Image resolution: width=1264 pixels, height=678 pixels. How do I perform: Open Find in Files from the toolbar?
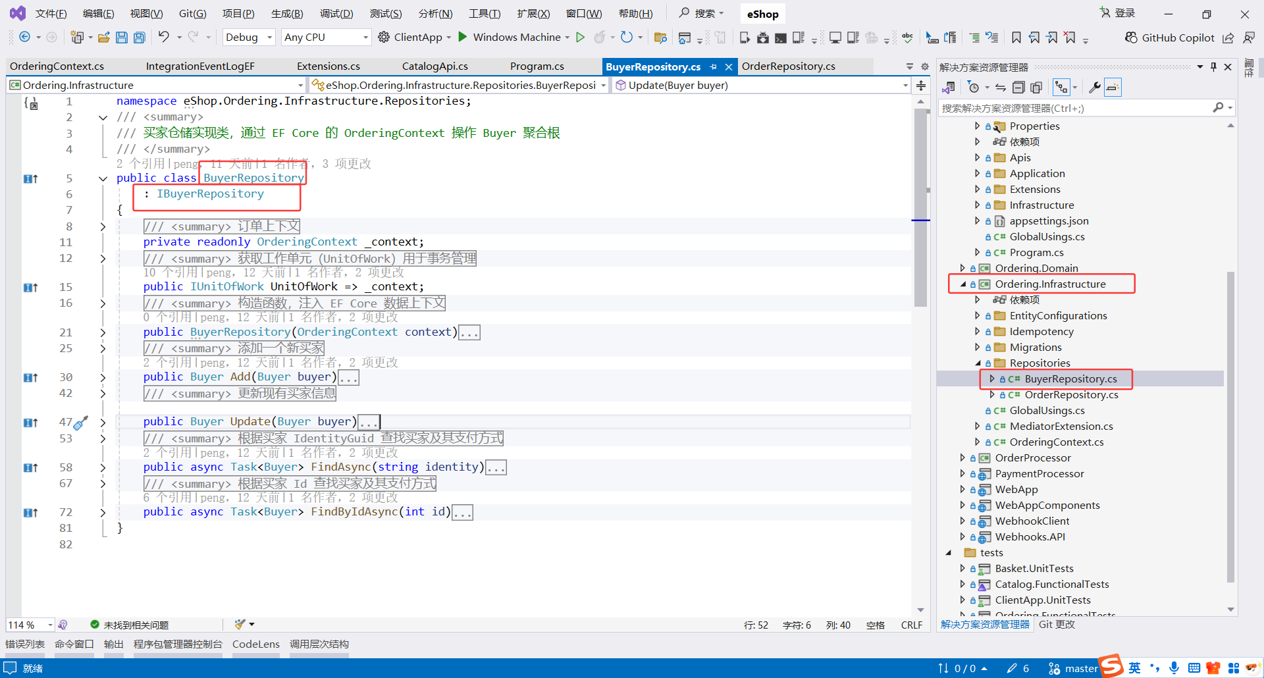[x=660, y=38]
